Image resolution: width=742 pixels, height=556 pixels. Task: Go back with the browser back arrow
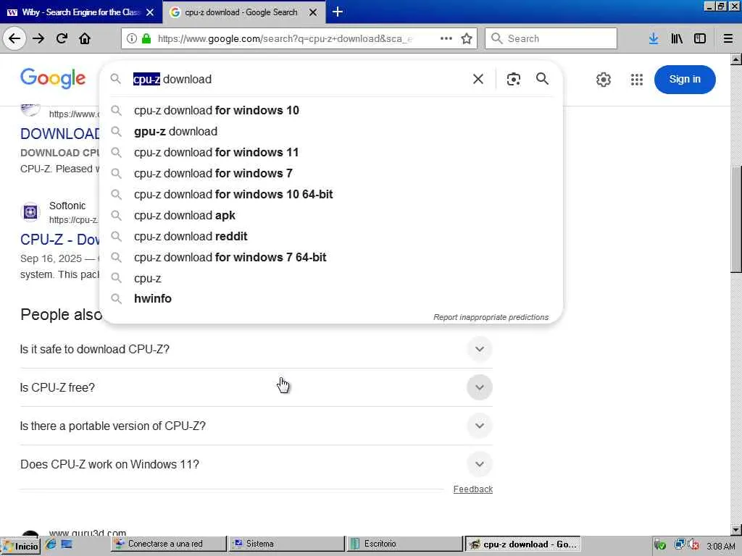[14, 38]
